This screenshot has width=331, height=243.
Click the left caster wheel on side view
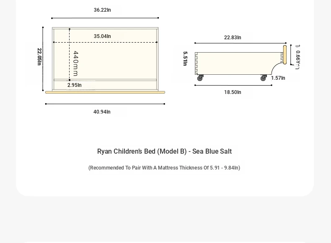[x=200, y=78]
